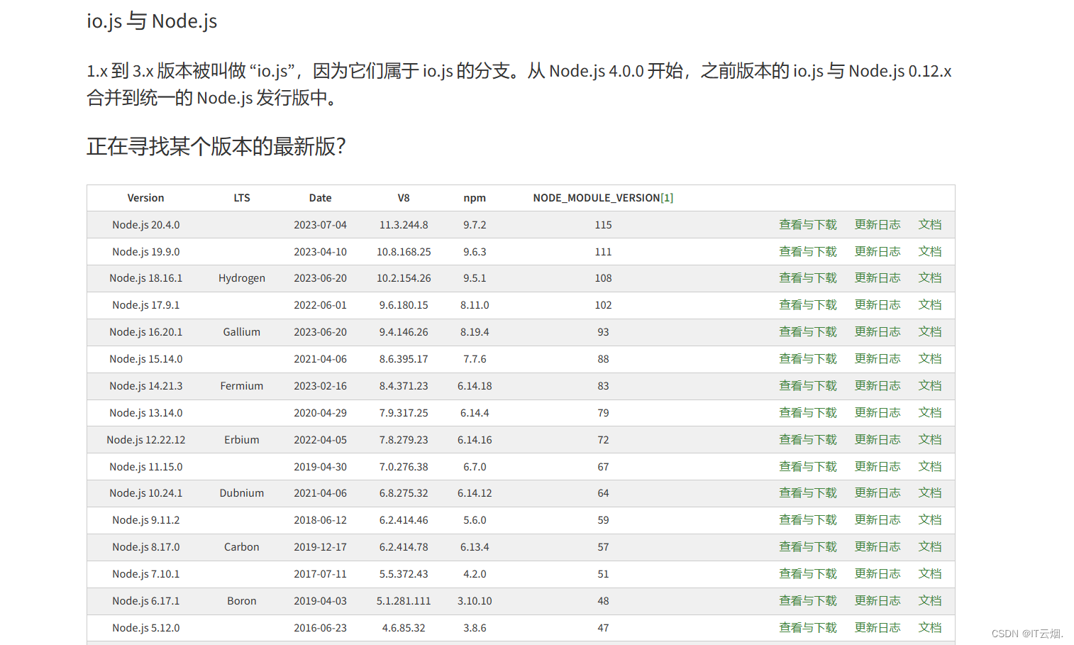Select the Fermium LTS cell
This screenshot has width=1074, height=645.
(x=242, y=386)
